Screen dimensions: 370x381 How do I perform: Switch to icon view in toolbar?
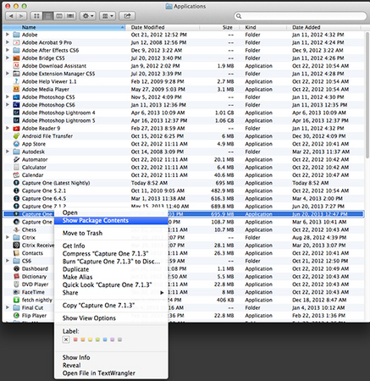[x=36, y=16]
